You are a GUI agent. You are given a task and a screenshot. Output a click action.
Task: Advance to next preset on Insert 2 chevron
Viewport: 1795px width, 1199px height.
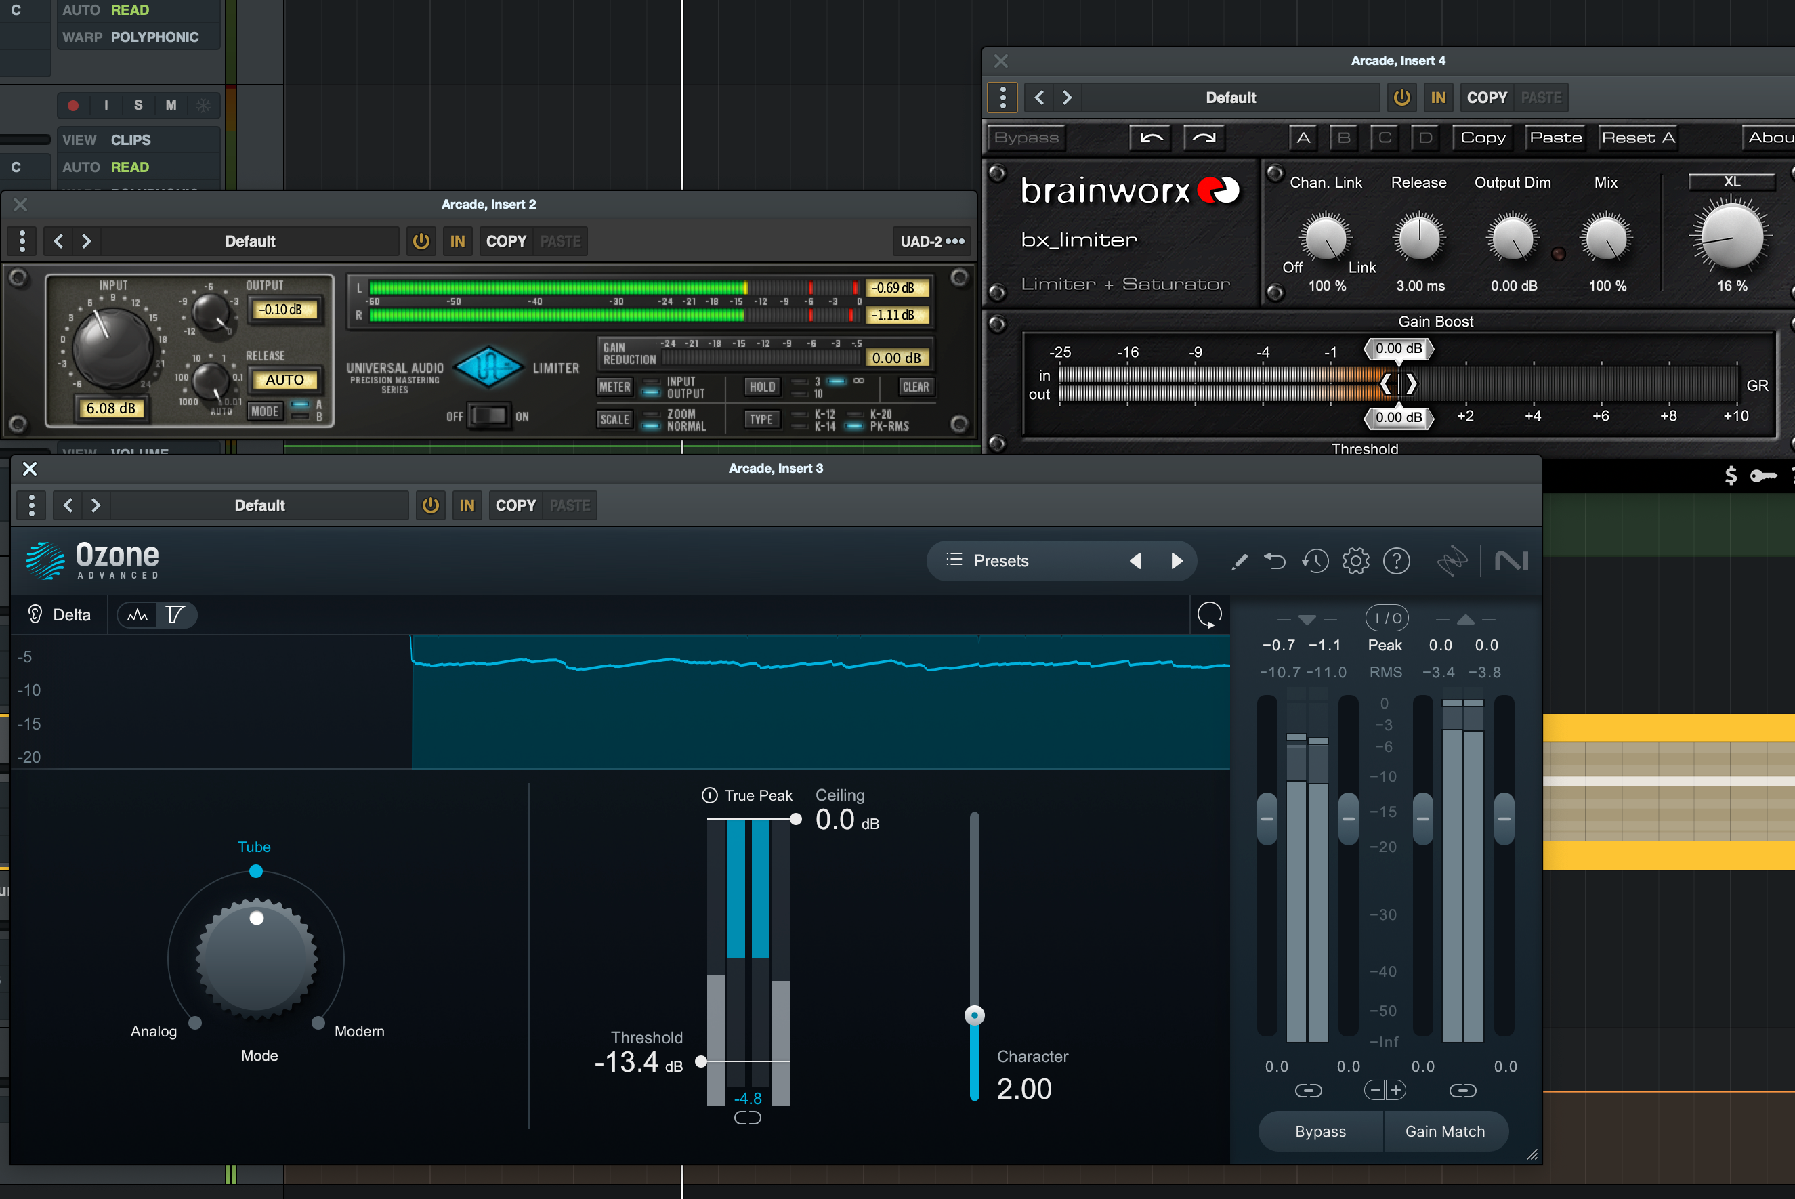[87, 241]
